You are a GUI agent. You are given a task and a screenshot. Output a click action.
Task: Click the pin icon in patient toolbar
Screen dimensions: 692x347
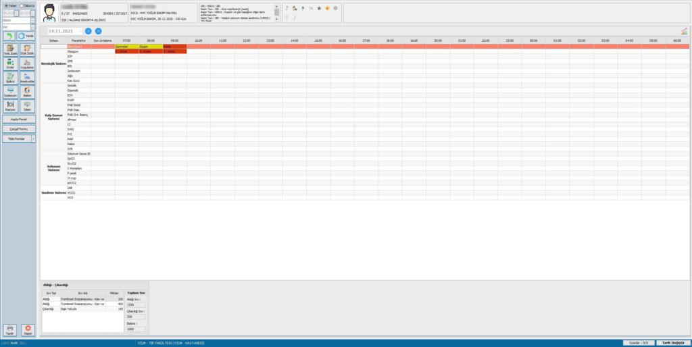click(x=303, y=8)
